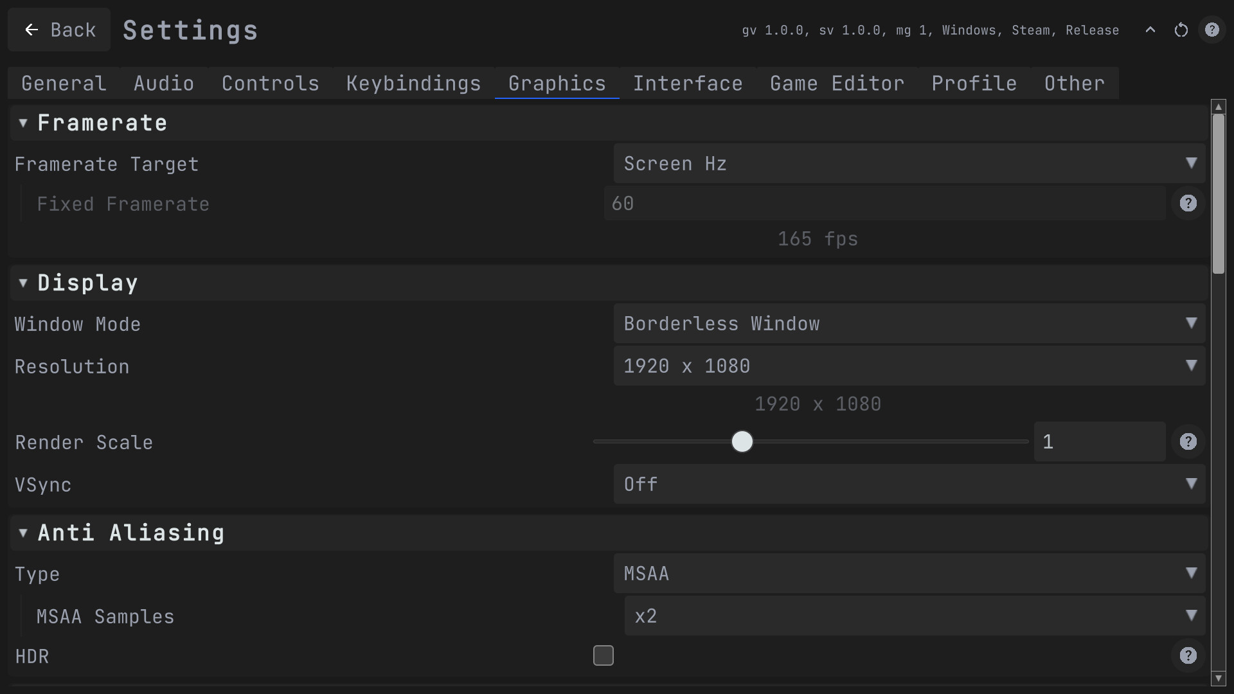Select the Graphics tab
1234x694 pixels.
pos(557,83)
